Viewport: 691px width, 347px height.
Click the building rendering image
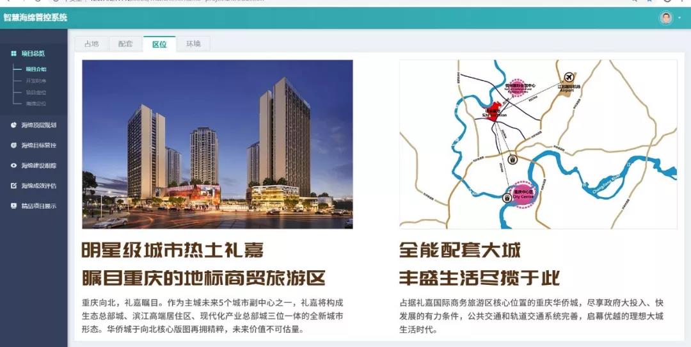point(218,144)
